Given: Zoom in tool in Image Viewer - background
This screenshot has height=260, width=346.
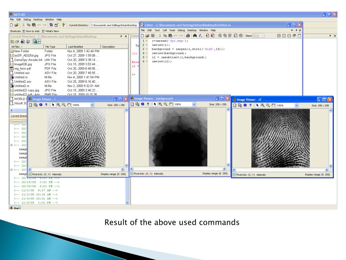Looking at the screenshot, I should pos(160,104).
